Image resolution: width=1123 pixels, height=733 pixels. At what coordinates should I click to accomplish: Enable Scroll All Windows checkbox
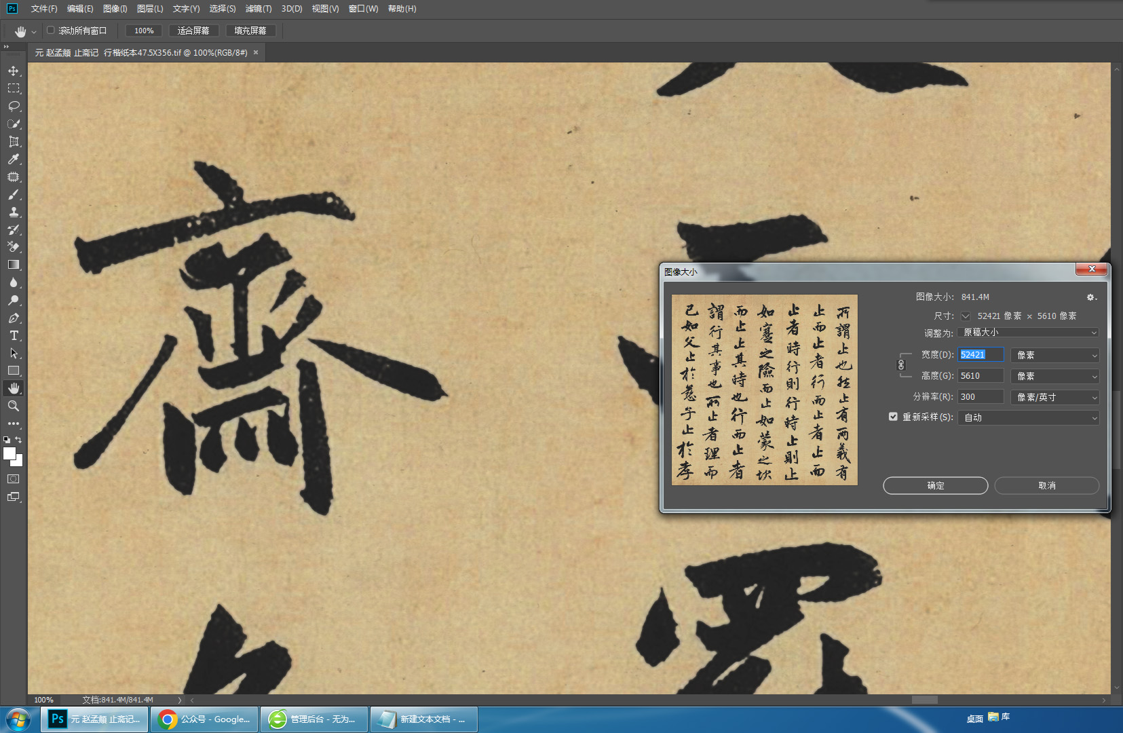pos(50,31)
